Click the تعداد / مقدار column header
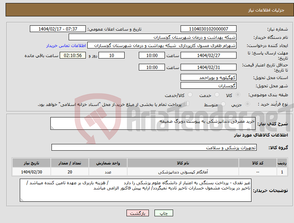The image size is (294, 223). click(x=70, y=163)
